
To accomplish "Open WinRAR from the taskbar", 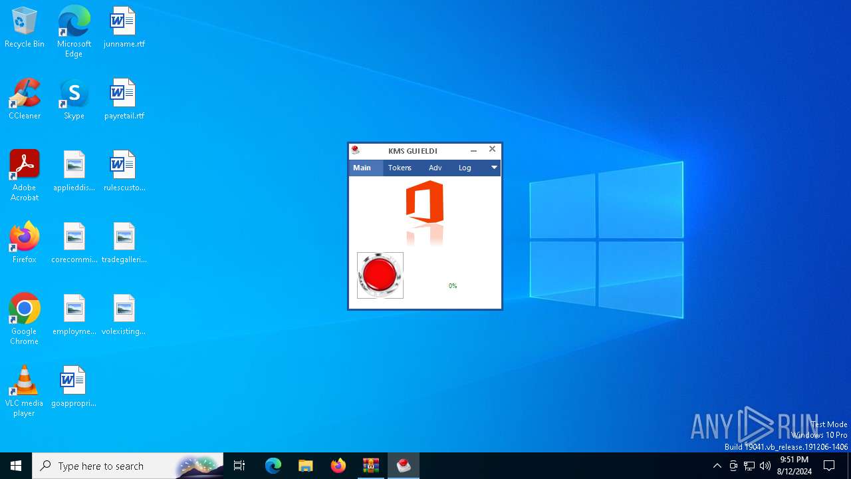I will pos(371,466).
